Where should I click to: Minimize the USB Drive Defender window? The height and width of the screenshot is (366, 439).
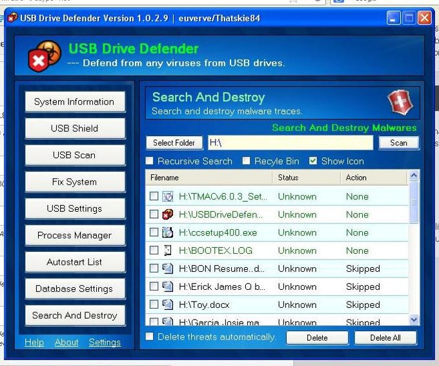tap(393, 18)
